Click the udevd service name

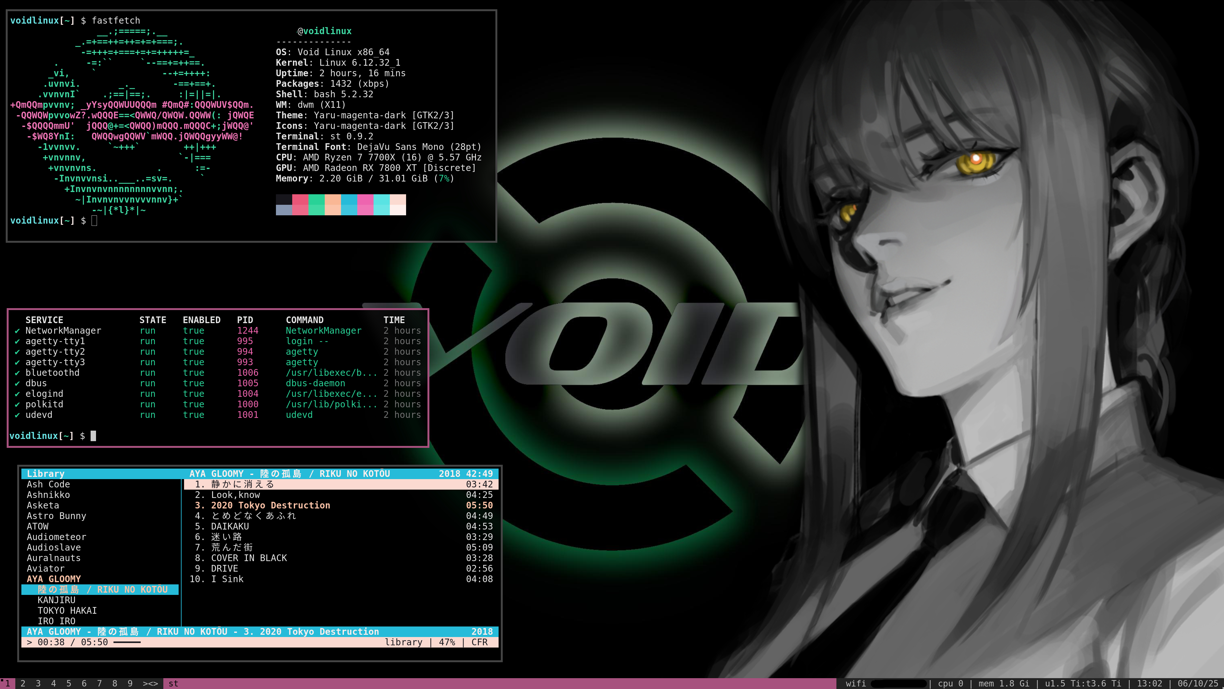click(x=39, y=415)
